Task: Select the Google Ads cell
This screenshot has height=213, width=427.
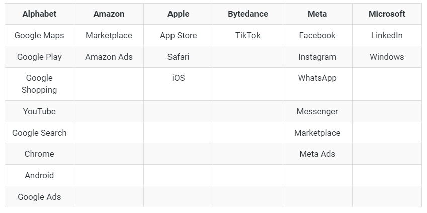Action: [39, 197]
